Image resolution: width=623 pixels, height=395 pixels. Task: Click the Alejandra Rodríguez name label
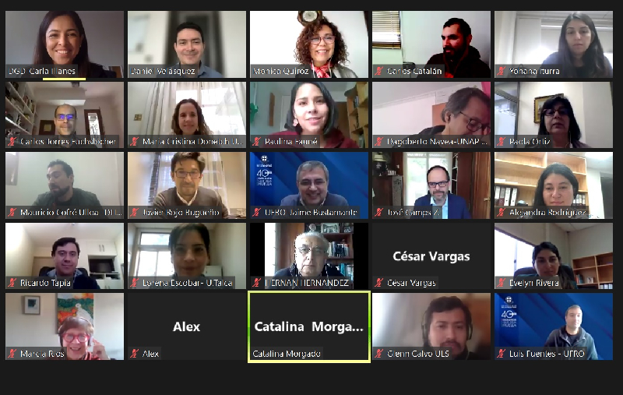coord(547,213)
